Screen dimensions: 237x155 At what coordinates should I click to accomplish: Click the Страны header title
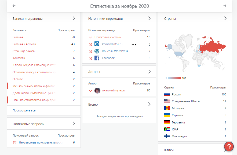point(170,19)
